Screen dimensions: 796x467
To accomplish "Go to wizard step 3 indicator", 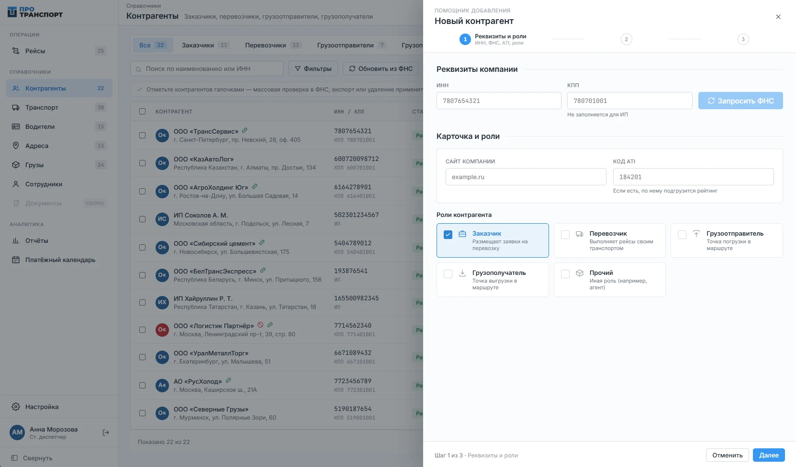I will point(743,39).
